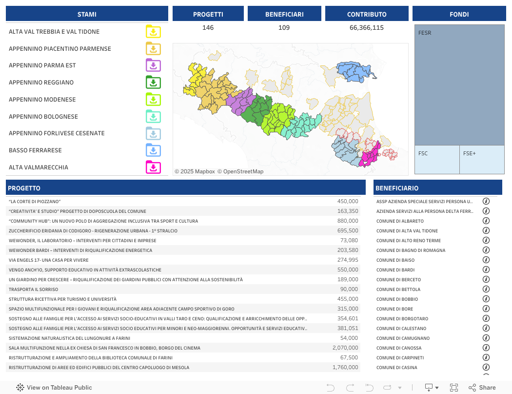
Task: Click the info icon for COMUNE DI BOBBIO
Action: point(486,299)
